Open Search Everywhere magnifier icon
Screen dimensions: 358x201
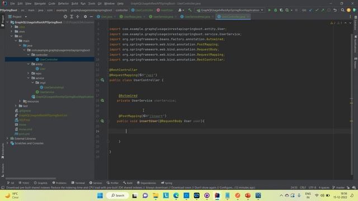coord(342,10)
